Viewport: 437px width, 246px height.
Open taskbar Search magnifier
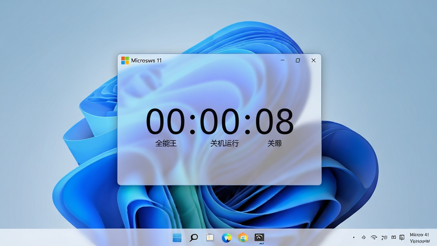(193, 237)
